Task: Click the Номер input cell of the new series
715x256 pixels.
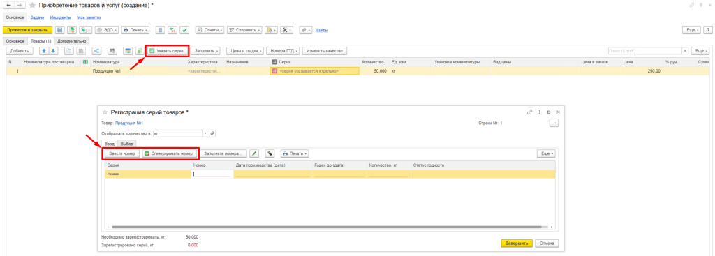Action: click(x=212, y=174)
